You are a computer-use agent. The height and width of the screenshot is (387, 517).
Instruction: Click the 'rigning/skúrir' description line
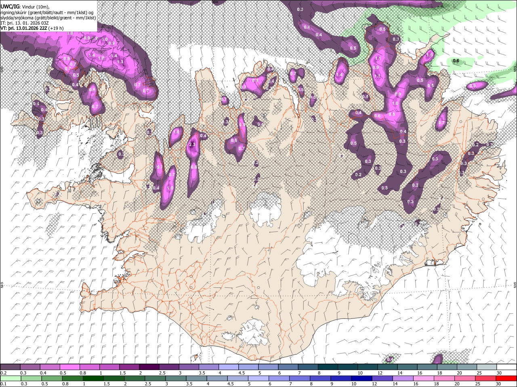click(47, 12)
